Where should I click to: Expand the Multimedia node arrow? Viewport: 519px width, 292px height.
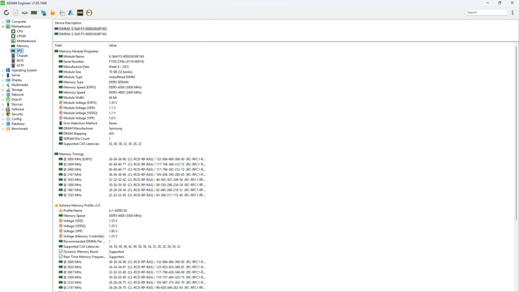[3, 84]
